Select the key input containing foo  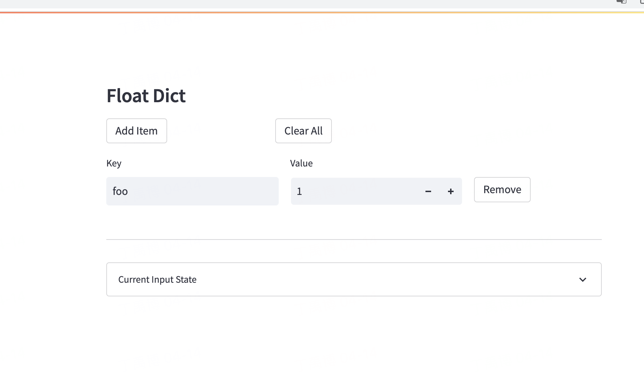click(x=192, y=191)
